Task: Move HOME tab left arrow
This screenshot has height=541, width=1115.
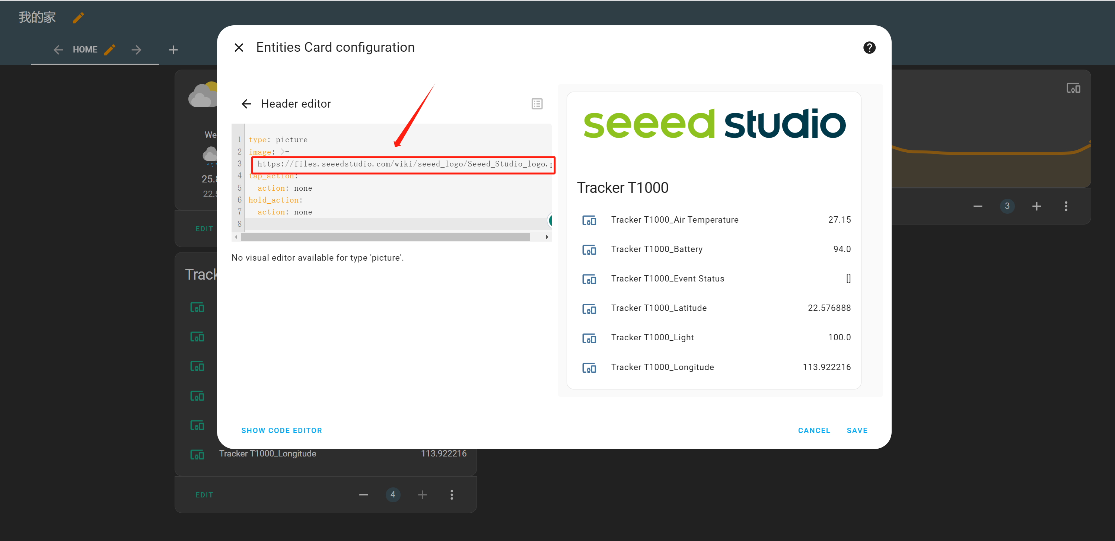Action: [x=58, y=50]
